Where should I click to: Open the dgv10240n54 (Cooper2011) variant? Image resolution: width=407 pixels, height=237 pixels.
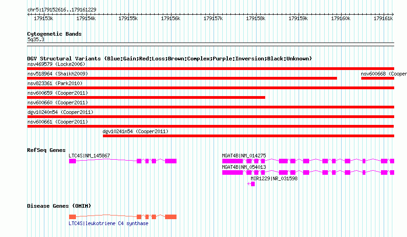point(60,112)
